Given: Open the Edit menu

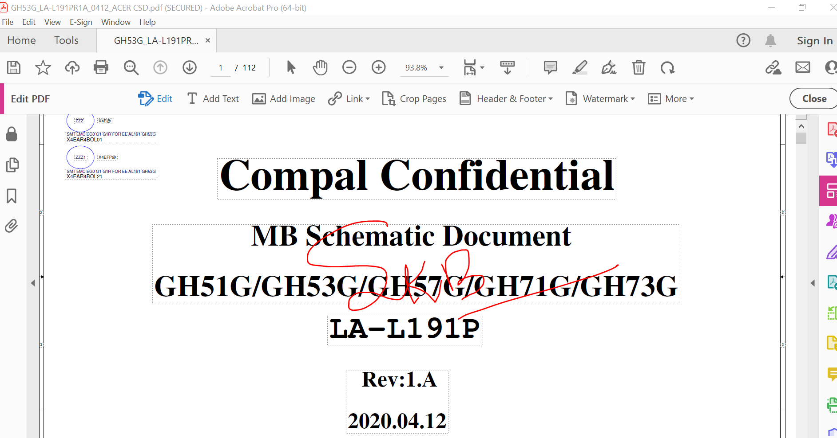Looking at the screenshot, I should (29, 22).
